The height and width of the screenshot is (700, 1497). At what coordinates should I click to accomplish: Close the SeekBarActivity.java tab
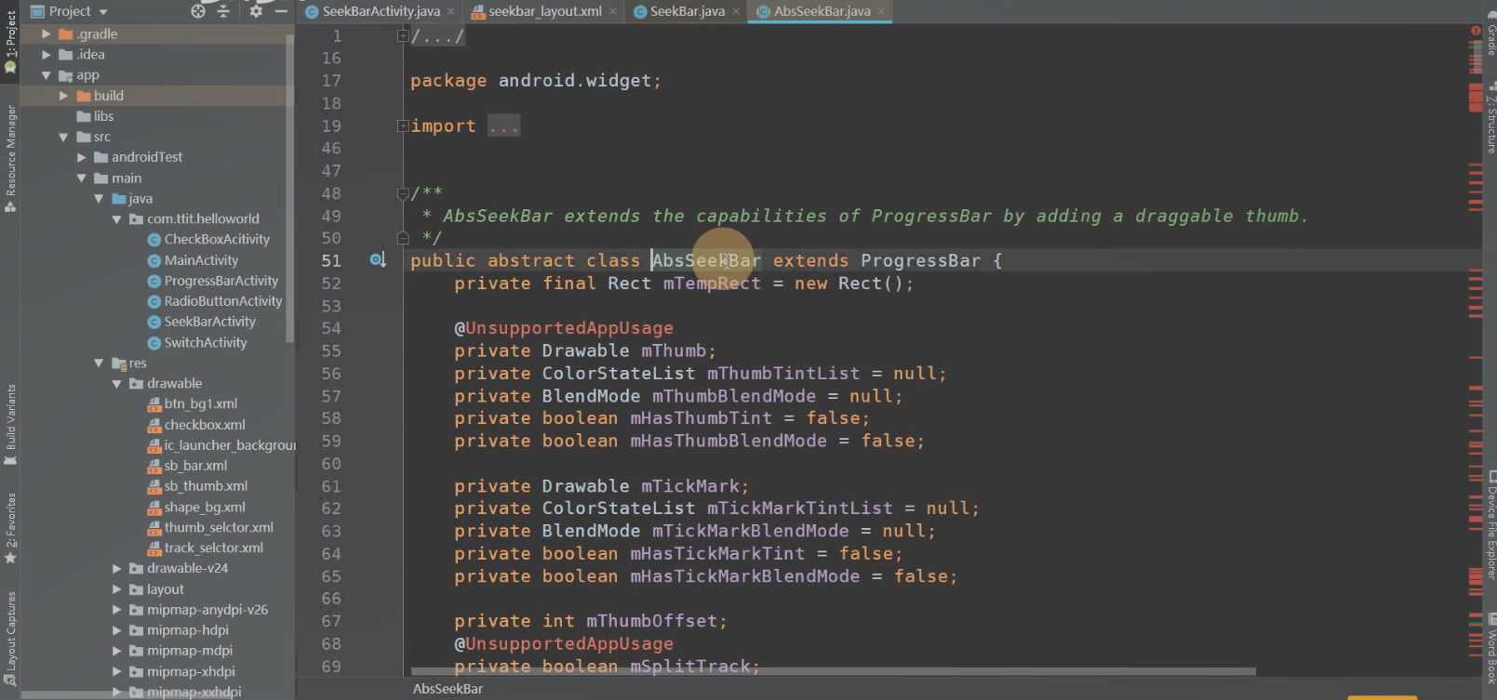click(451, 11)
